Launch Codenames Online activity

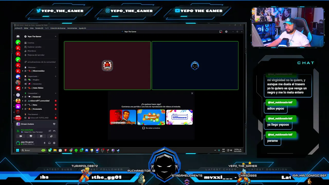[x=123, y=117]
